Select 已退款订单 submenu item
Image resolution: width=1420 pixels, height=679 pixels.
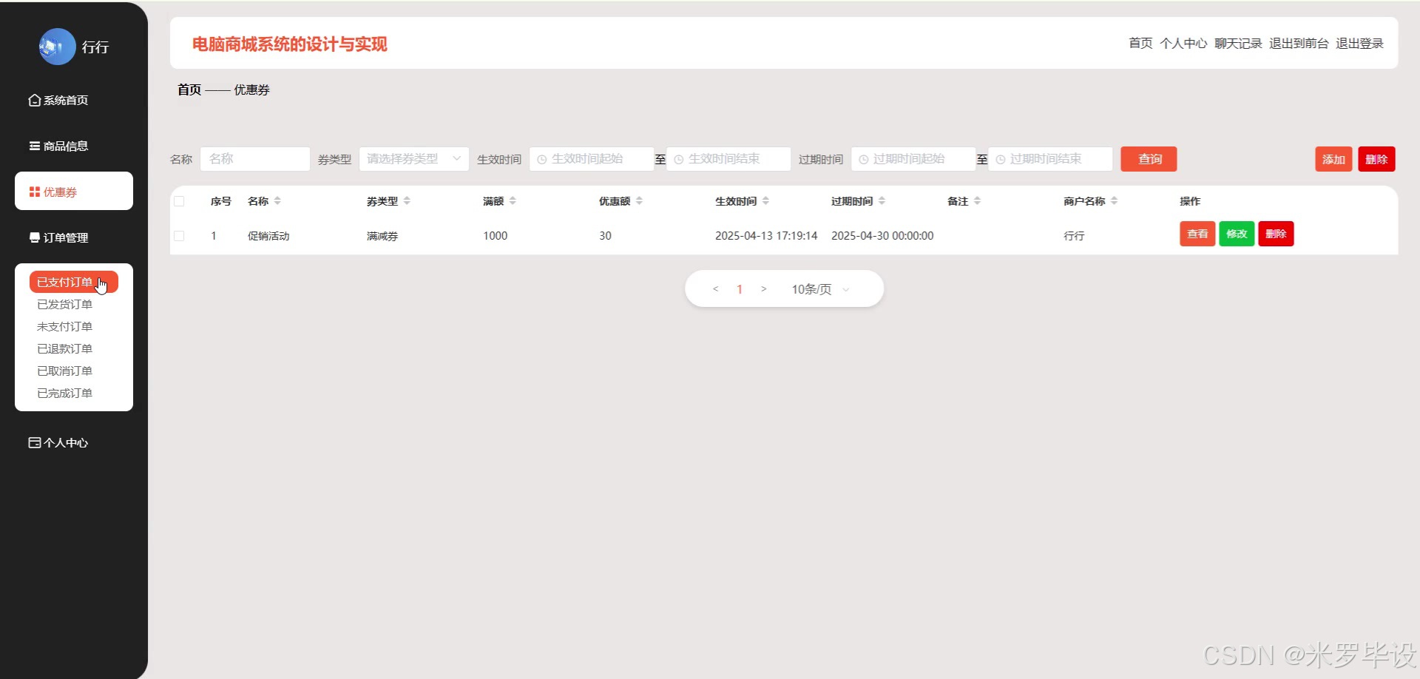[x=65, y=348]
